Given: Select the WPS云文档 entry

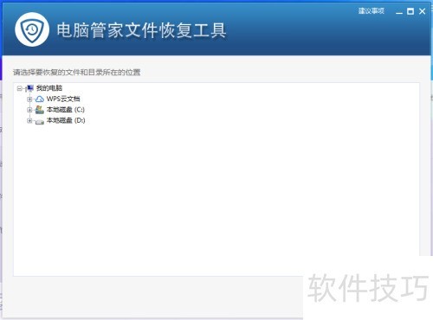Looking at the screenshot, I should pyautogui.click(x=63, y=99).
